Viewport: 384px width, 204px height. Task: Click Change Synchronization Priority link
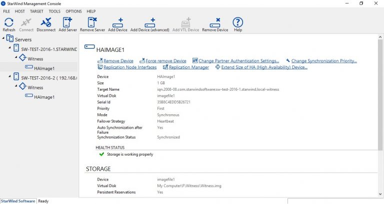[323, 61]
